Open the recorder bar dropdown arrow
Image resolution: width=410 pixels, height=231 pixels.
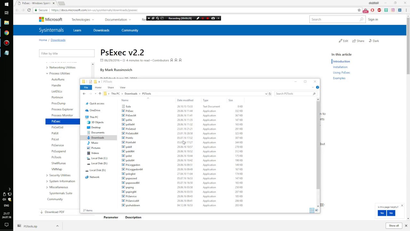[149, 18]
